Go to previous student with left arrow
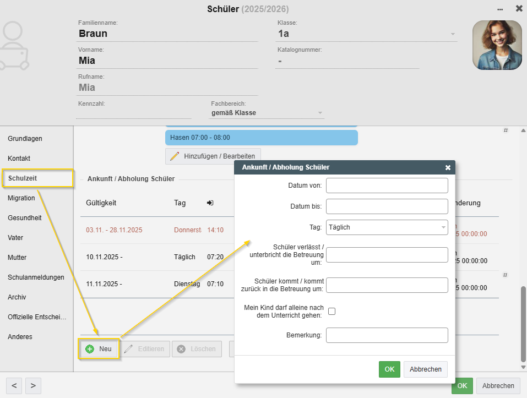 (x=14, y=386)
